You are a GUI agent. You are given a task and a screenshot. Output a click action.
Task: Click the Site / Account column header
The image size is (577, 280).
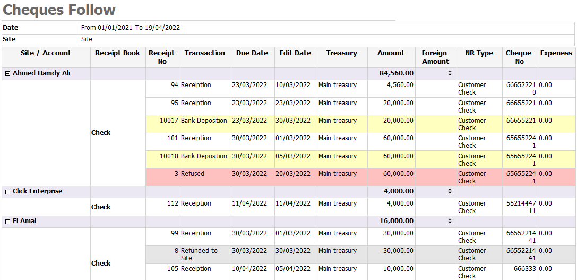point(46,53)
